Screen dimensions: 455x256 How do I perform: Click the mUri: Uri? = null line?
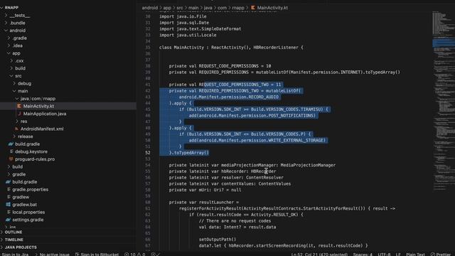[205, 190]
